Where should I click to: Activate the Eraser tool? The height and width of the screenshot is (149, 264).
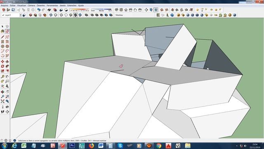7,31
